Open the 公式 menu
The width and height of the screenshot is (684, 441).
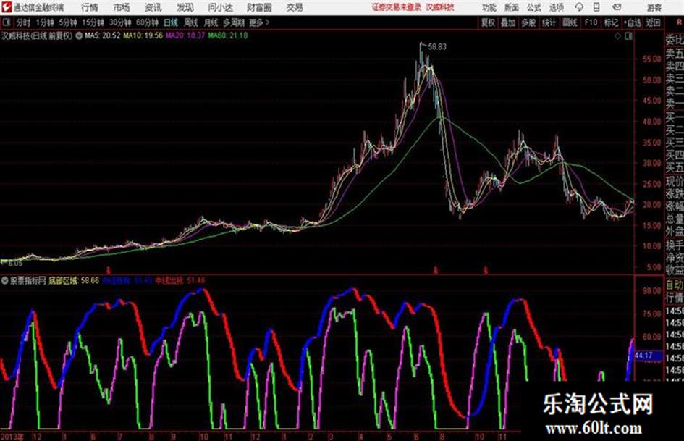(x=533, y=7)
